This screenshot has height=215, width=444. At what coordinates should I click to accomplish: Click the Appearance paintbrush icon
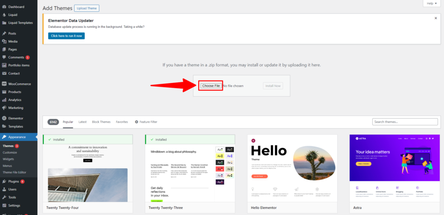click(4, 137)
